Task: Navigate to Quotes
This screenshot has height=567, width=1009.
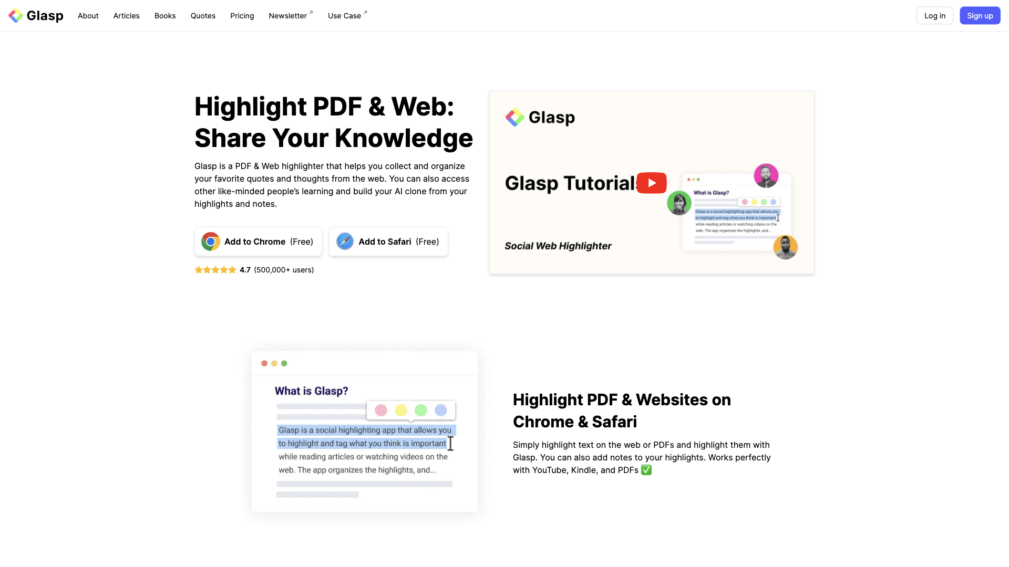Action: click(203, 16)
